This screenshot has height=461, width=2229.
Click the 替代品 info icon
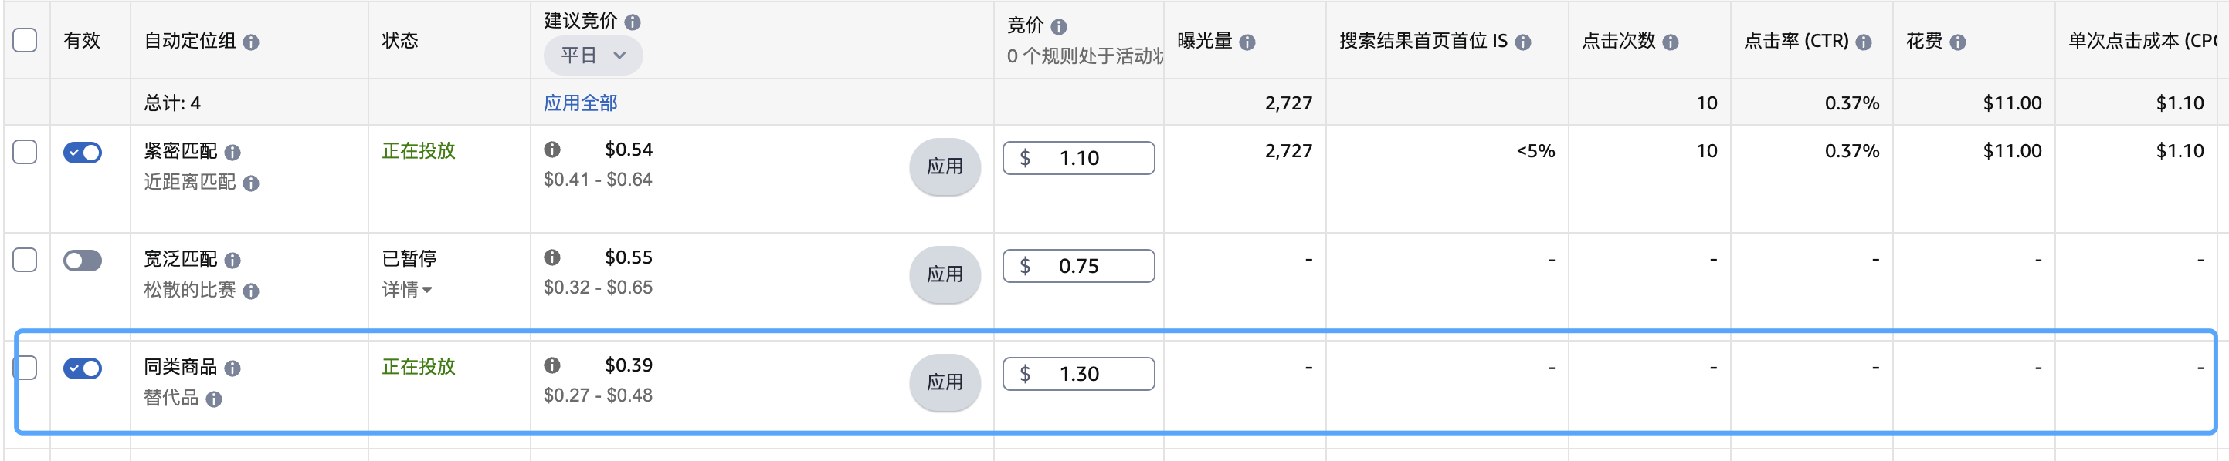click(x=215, y=399)
